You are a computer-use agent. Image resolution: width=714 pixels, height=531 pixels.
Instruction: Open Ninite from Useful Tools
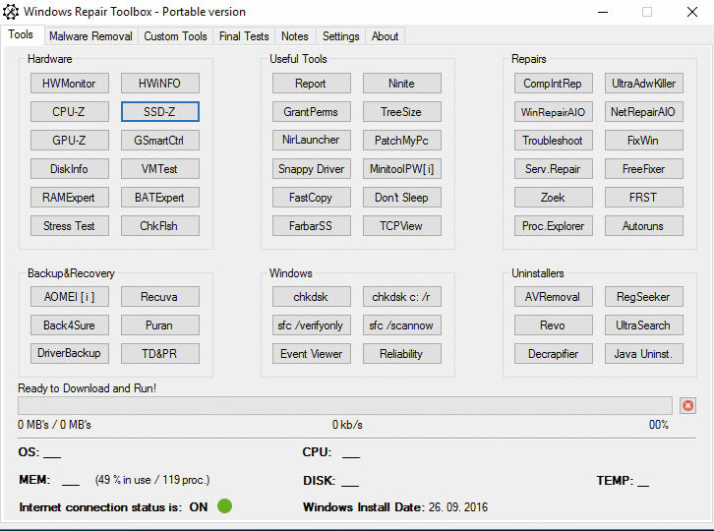[402, 84]
